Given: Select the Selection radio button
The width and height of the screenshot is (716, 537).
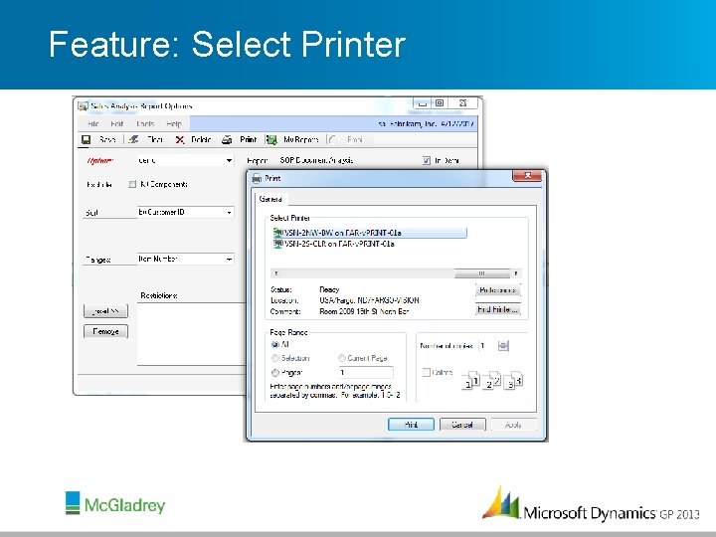Looking at the screenshot, I should coord(274,358).
